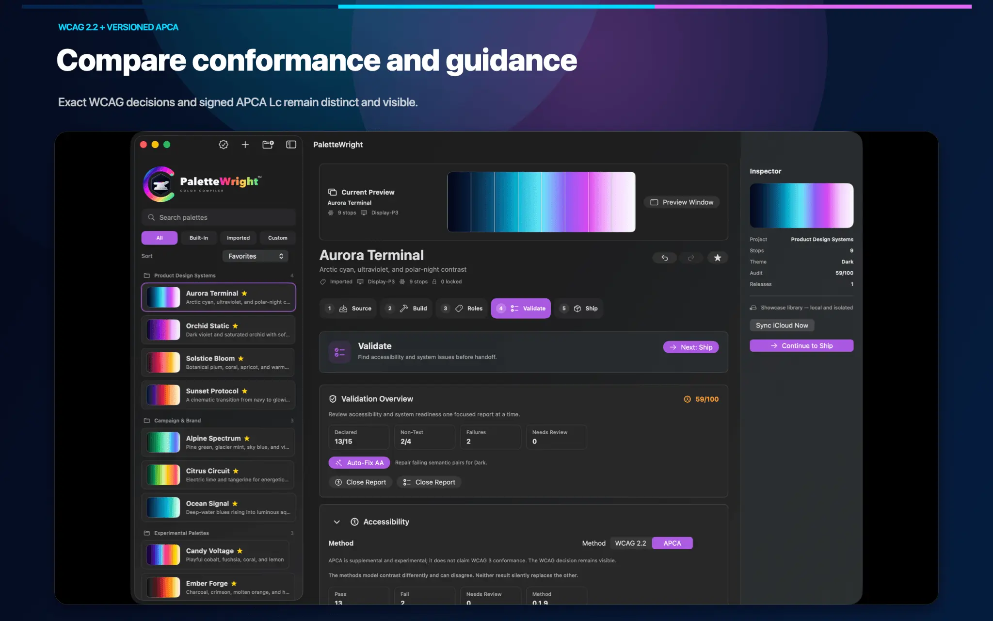This screenshot has height=621, width=993.
Task: Go to step 1 Source tab
Action: (x=348, y=309)
